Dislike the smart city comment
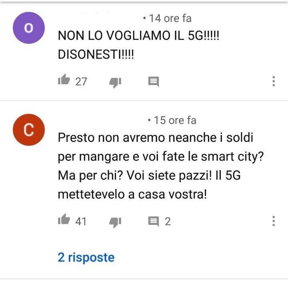The width and height of the screenshot is (288, 282). click(115, 222)
